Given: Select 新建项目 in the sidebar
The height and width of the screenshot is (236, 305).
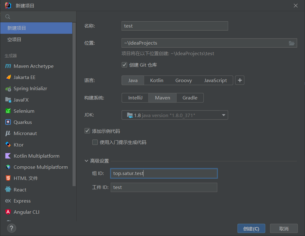Looking at the screenshot, I should coord(36,28).
